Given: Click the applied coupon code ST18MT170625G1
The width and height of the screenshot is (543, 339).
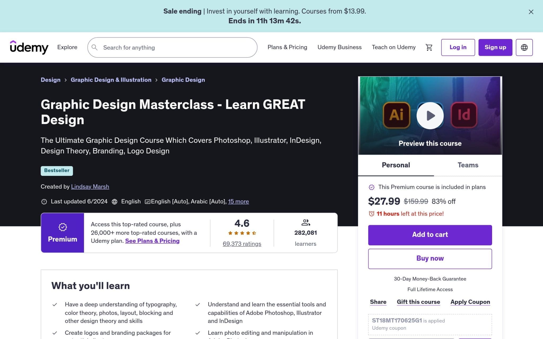Looking at the screenshot, I should (397, 320).
